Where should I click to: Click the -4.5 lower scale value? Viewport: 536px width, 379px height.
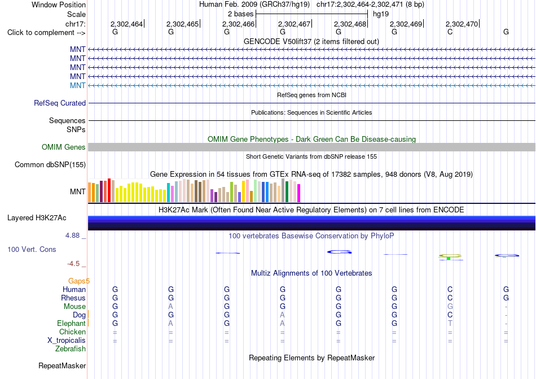point(73,263)
